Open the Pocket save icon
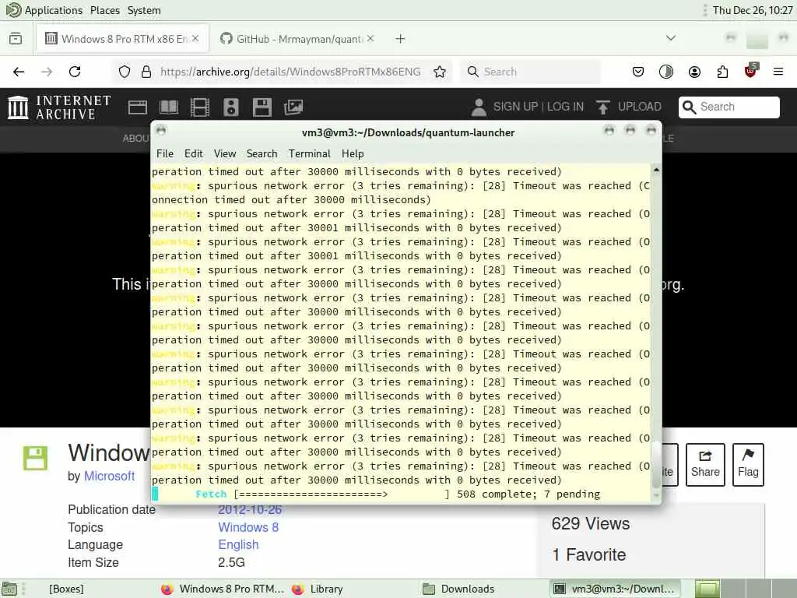Screen dimensions: 797x598 point(638,72)
